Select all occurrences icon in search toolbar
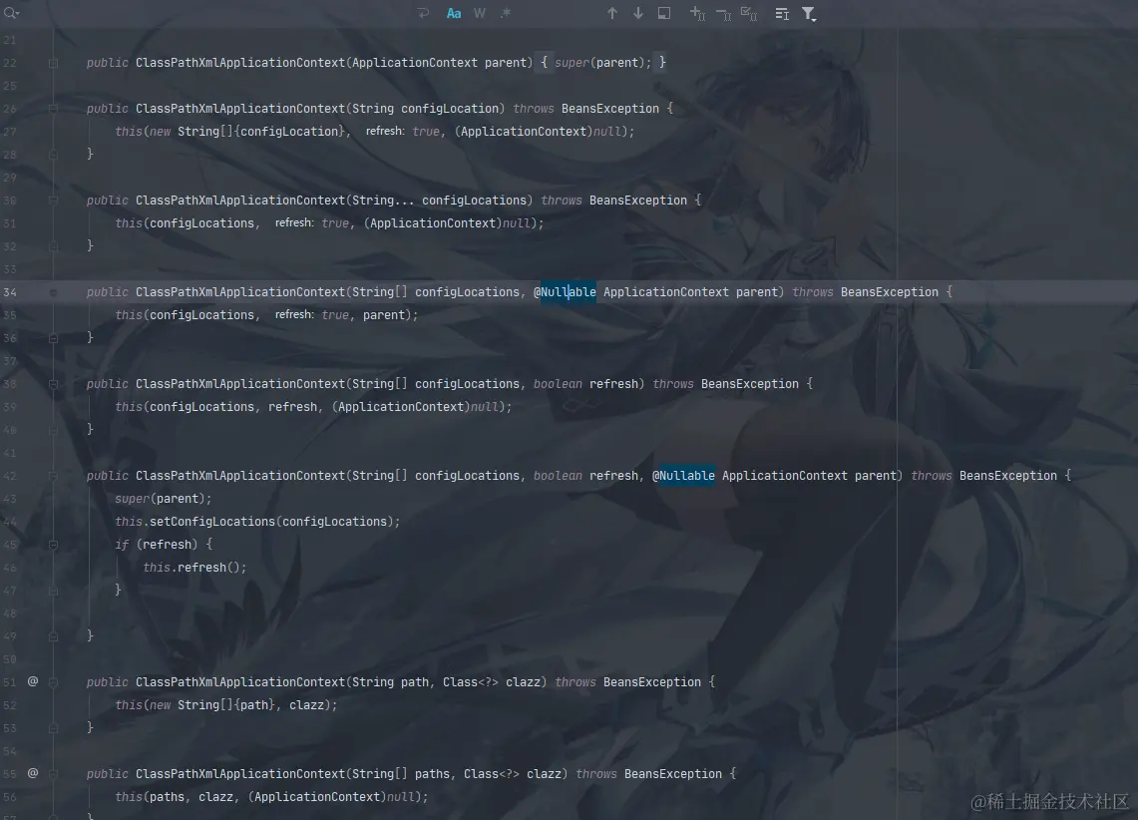1138x820 pixels. point(748,13)
